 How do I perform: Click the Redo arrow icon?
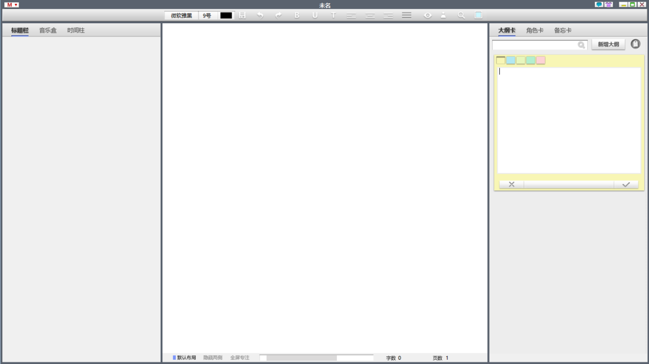(279, 15)
